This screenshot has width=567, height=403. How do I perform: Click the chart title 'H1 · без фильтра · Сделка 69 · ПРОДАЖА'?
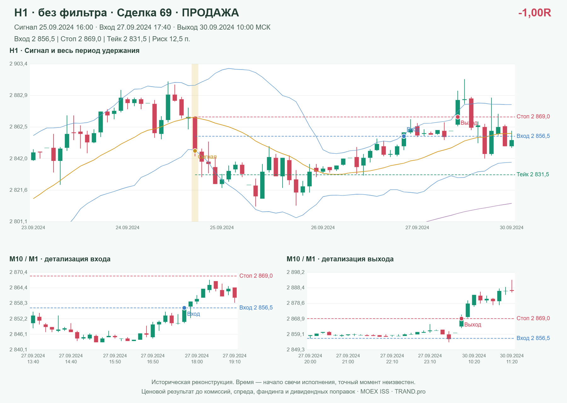point(127,13)
